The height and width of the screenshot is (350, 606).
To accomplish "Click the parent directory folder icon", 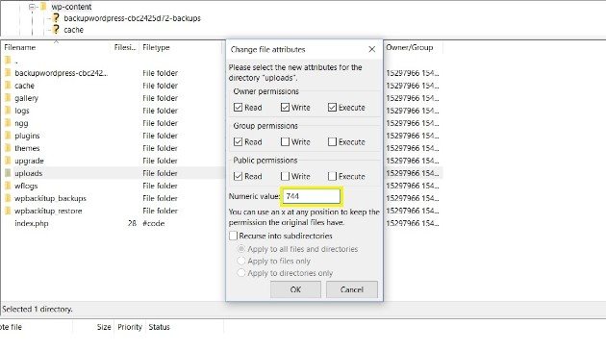I will [x=8, y=60].
